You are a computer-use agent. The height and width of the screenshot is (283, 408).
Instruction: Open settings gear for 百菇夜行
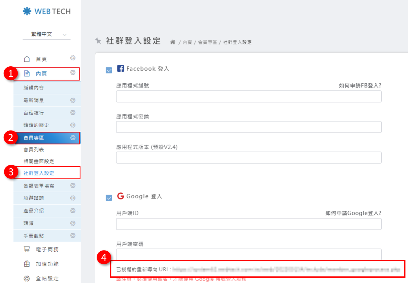[x=73, y=113]
